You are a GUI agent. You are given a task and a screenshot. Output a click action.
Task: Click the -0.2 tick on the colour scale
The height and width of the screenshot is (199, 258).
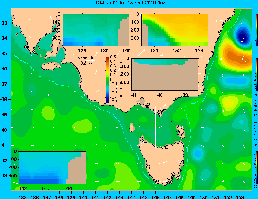(114, 89)
